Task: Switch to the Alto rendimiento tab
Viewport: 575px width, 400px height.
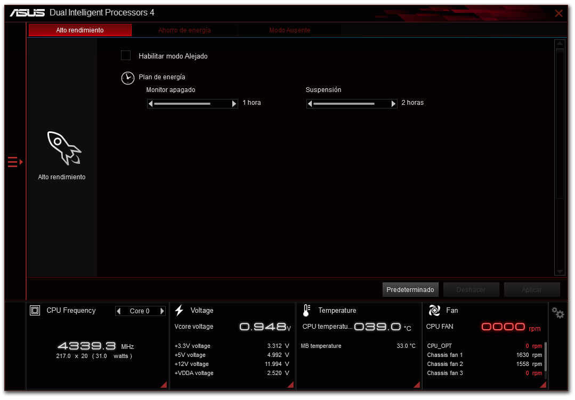Action: [80, 30]
